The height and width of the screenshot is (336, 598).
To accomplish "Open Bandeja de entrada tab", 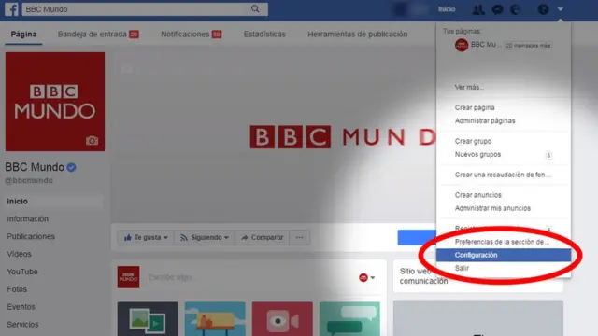I will click(98, 35).
